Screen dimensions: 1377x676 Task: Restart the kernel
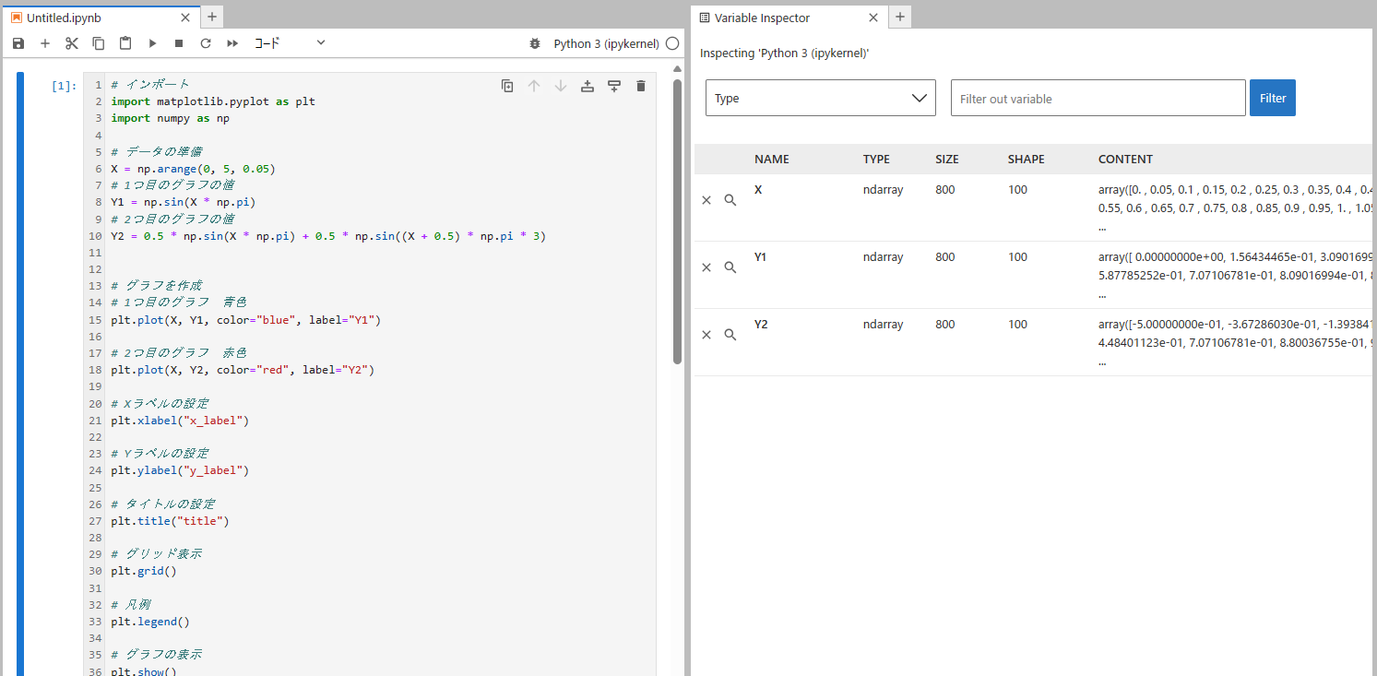[x=206, y=43]
